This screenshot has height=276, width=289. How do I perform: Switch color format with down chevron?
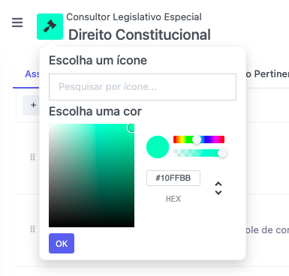(x=218, y=193)
